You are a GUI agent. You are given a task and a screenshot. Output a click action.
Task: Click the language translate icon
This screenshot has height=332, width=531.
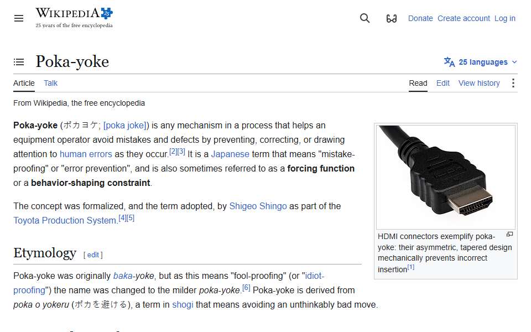449,62
